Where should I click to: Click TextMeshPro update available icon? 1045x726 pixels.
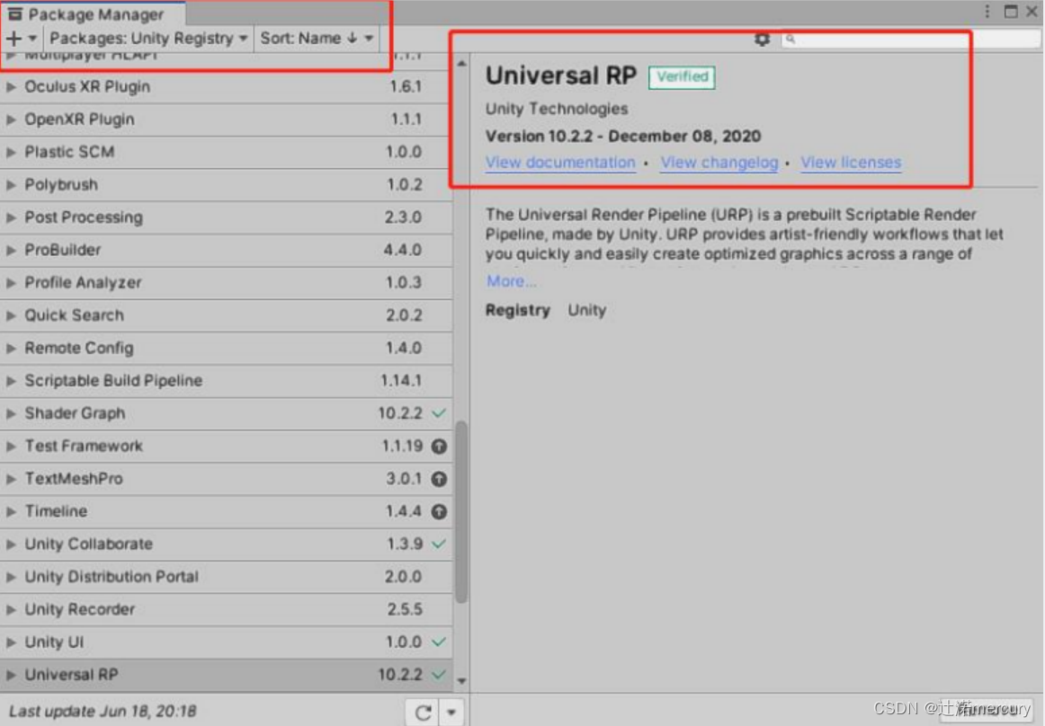click(x=439, y=479)
